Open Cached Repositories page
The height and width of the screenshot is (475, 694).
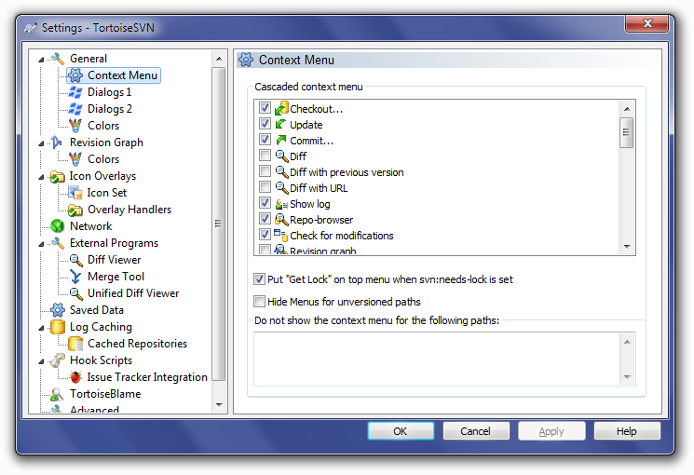click(x=137, y=344)
